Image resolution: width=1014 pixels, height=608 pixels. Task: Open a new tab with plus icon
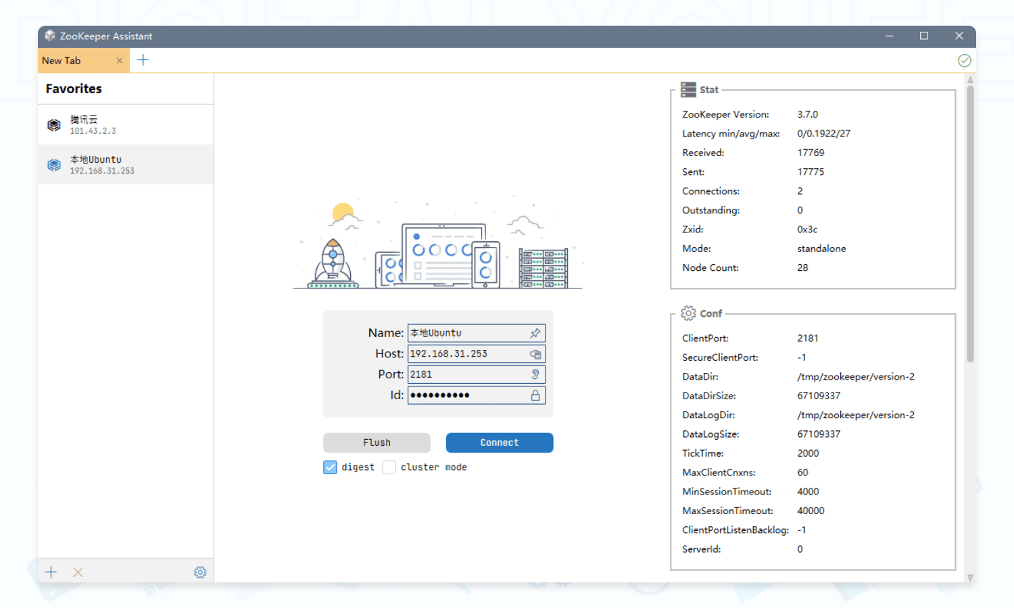(x=143, y=60)
